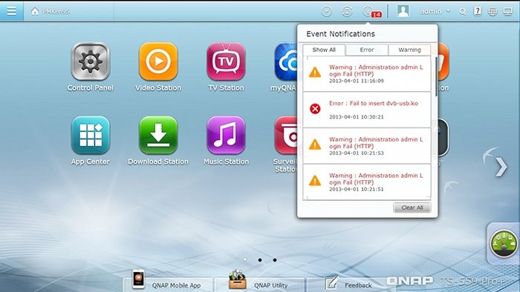
Task: Go to next desktop page arrow
Action: coord(501,167)
